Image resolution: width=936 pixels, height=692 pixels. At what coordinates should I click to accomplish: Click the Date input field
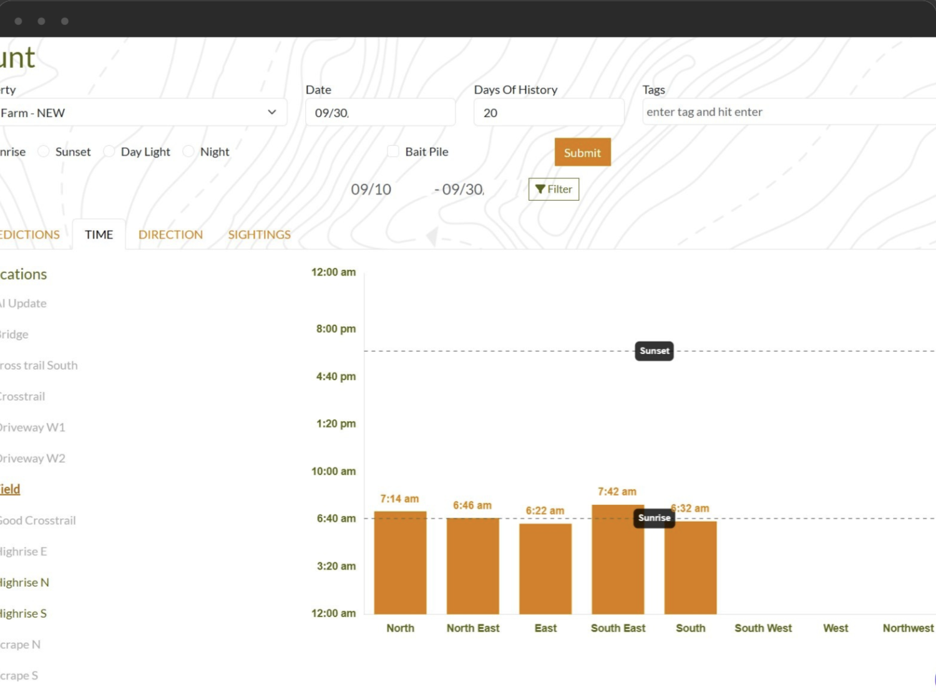tap(381, 112)
